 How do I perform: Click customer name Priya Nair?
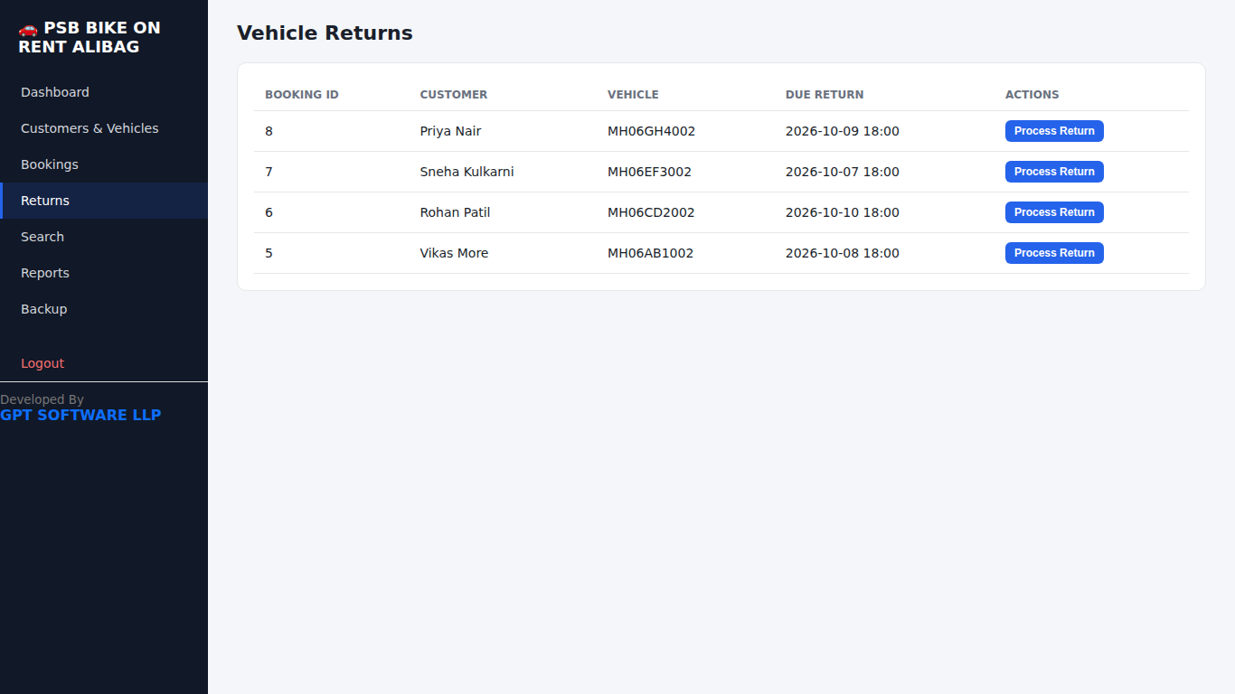(450, 131)
